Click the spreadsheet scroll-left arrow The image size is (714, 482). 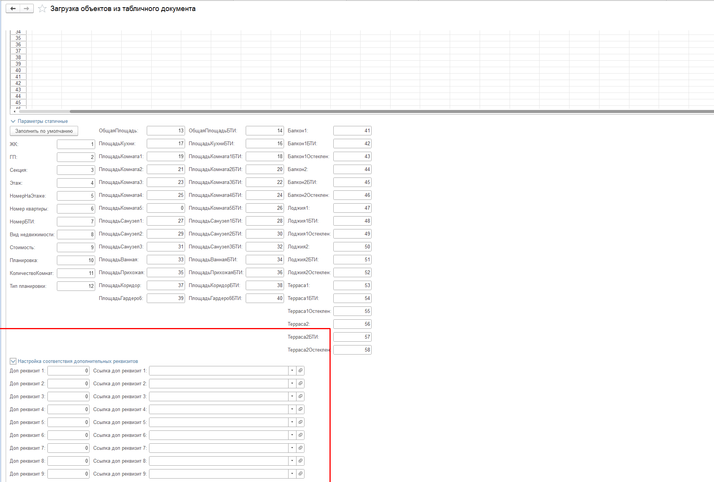tap(14, 111)
